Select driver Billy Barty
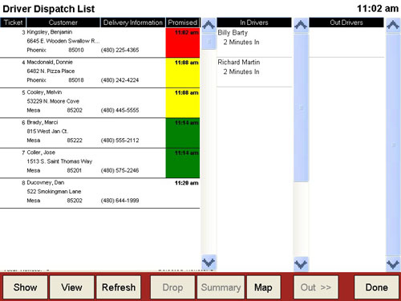The height and width of the screenshot is (301, 401). click(x=254, y=43)
